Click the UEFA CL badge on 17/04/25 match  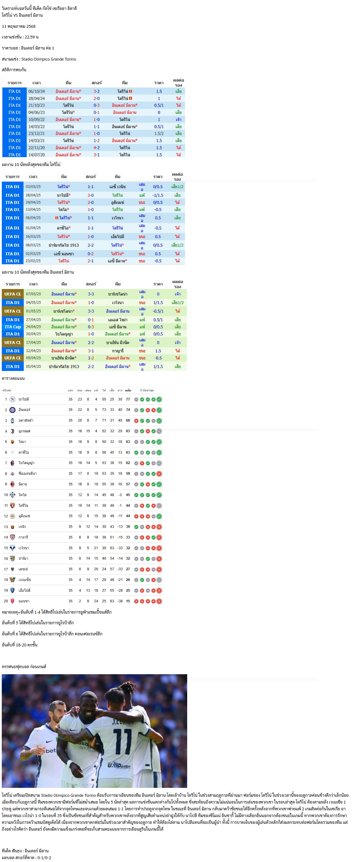[13, 342]
